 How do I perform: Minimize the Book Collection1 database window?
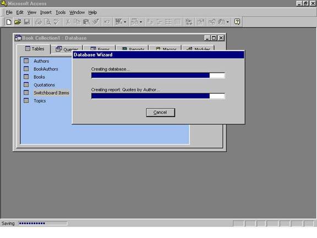click(207, 38)
